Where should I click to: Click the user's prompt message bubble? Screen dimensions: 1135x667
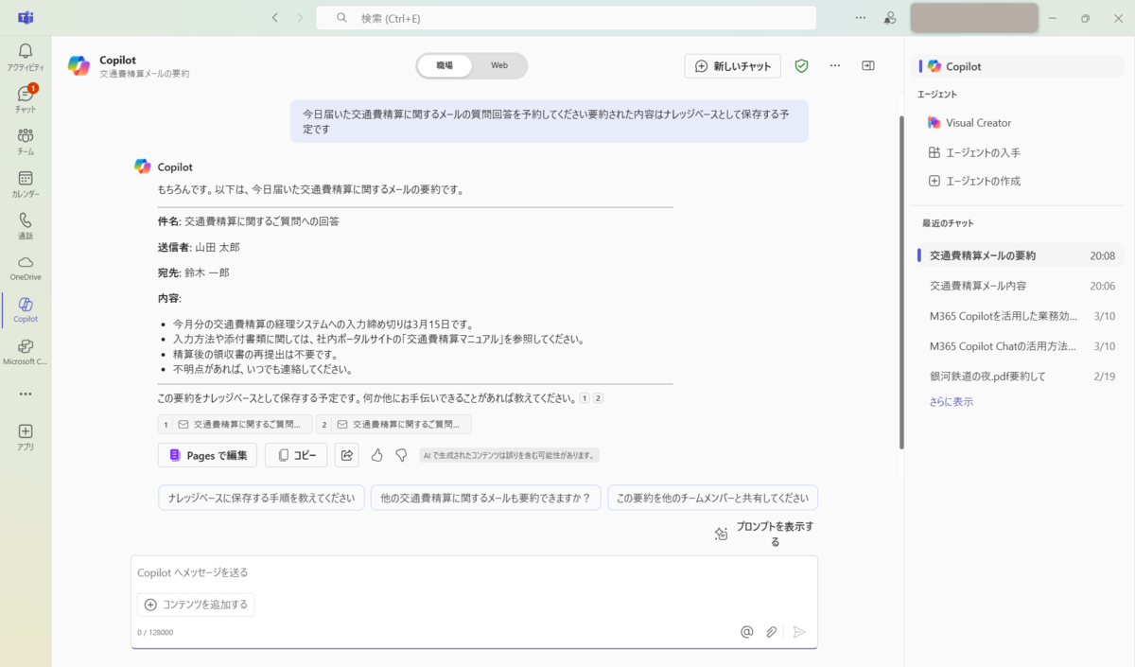coord(550,121)
